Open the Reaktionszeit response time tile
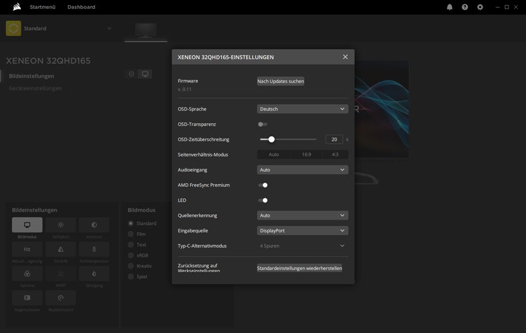526x333 pixels. [x=61, y=298]
